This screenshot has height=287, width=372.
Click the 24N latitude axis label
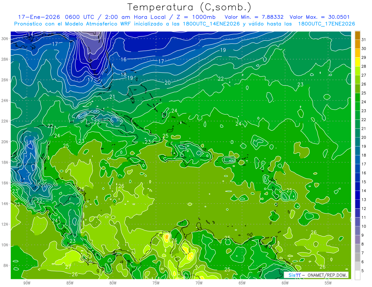pyautogui.click(x=5, y=101)
